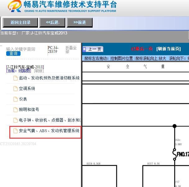Click the arrow icon on 上一页 button
189x187 pixels.
[85, 49]
